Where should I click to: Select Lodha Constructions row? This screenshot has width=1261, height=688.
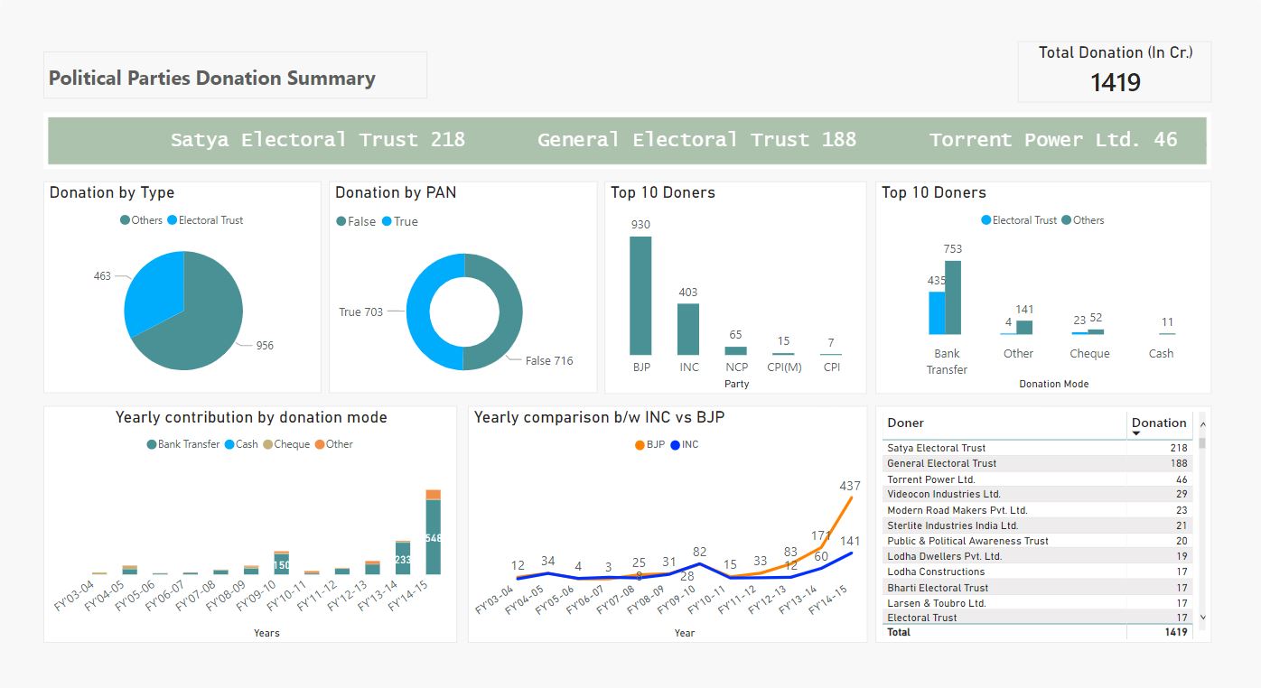1037,572
